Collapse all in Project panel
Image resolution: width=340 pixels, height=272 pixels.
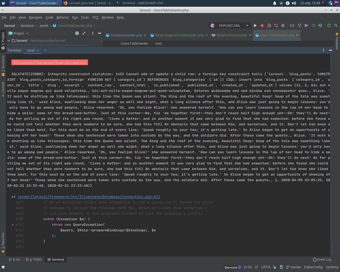point(84,33)
